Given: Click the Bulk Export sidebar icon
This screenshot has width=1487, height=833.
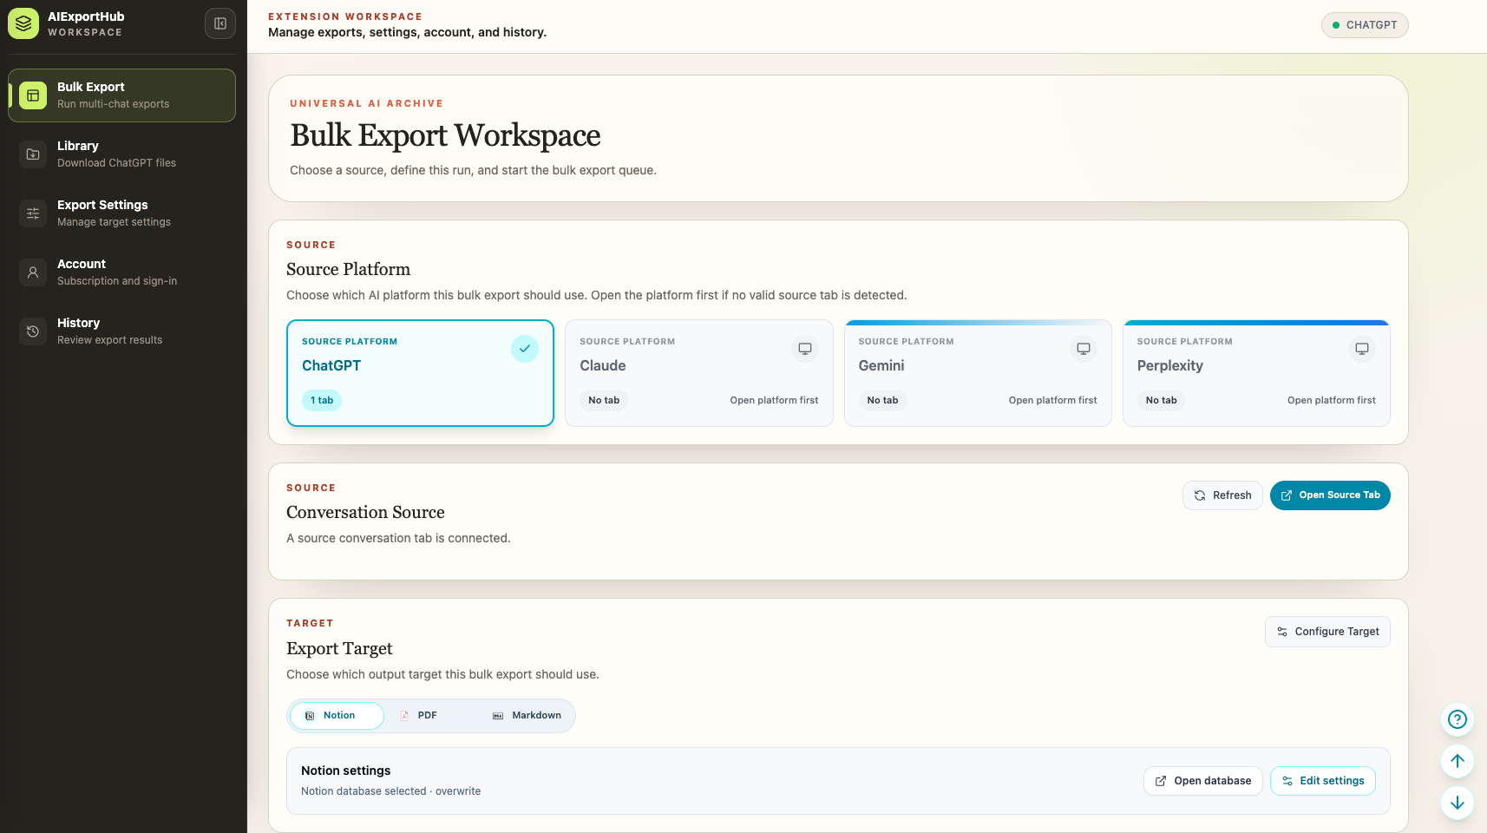Looking at the screenshot, I should point(33,95).
